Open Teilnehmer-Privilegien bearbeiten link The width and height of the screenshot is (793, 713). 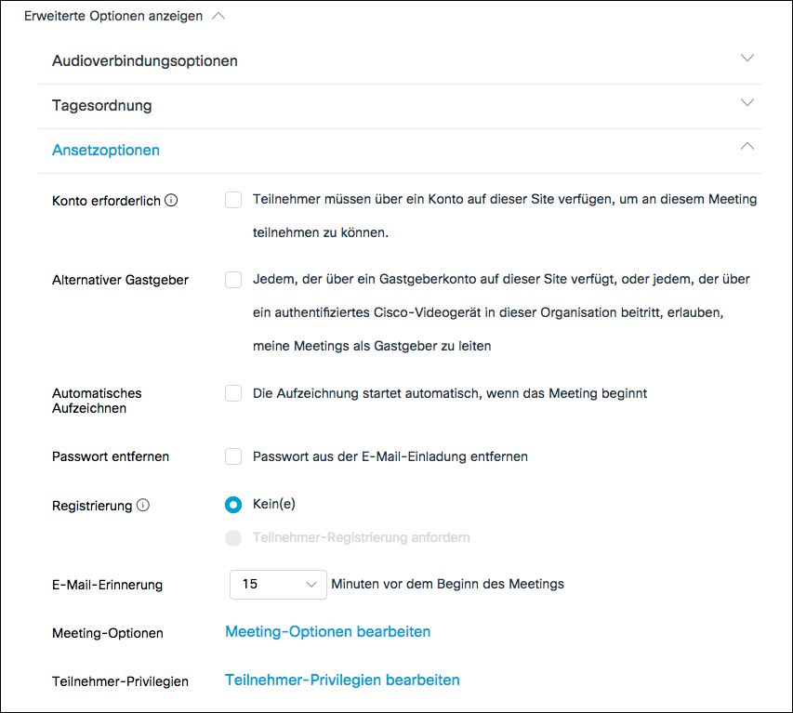(x=342, y=680)
